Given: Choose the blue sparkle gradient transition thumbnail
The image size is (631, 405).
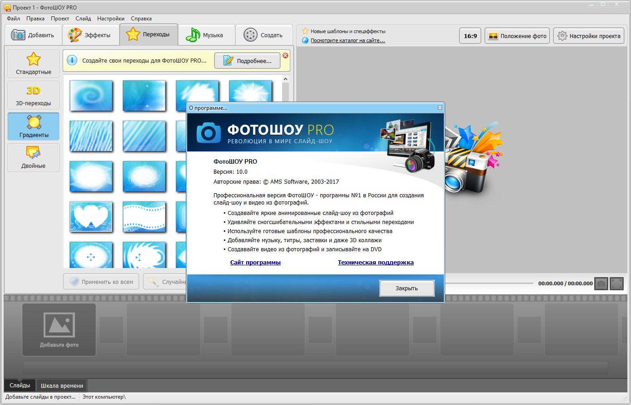Looking at the screenshot, I should [x=144, y=95].
